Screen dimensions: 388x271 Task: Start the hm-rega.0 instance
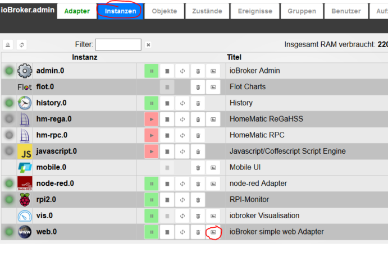click(152, 120)
